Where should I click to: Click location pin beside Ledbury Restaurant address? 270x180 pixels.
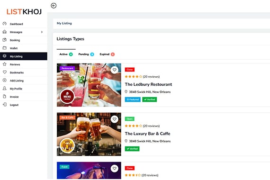[126, 91]
